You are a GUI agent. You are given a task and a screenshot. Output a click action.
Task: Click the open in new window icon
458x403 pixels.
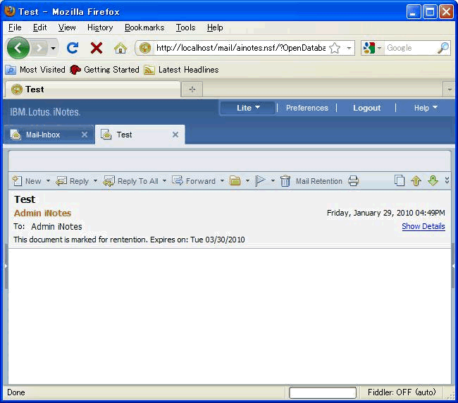(400, 181)
